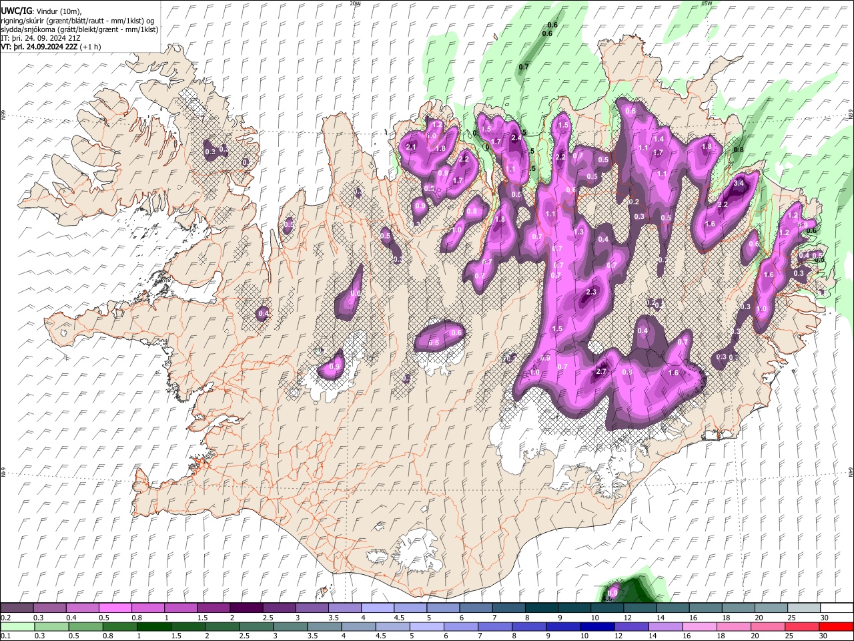
Task: Click the 1.3 snowfall value on the map
Action: [x=578, y=232]
